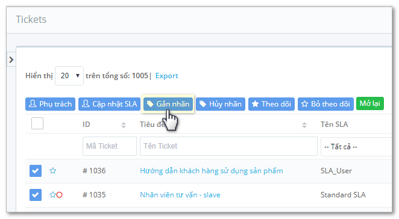
Task: Click the green Mở lại button
Action: 369,103
